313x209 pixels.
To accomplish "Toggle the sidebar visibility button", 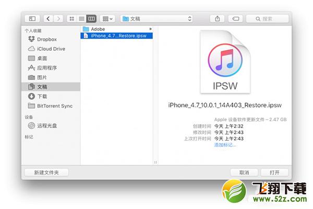I will [32, 19].
